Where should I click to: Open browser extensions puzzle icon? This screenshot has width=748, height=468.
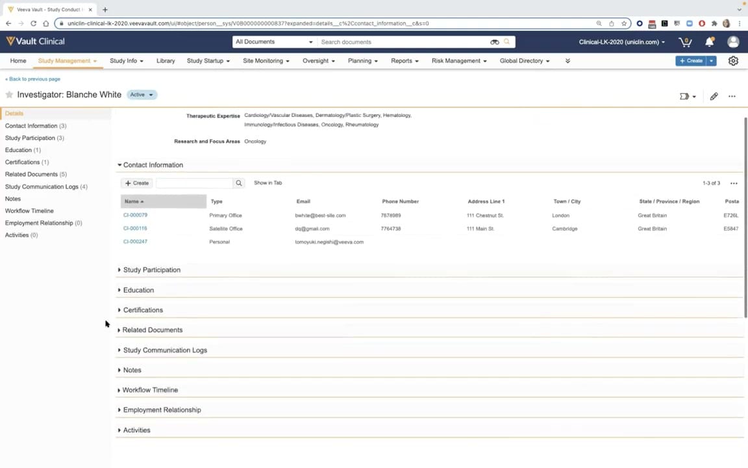[714, 23]
